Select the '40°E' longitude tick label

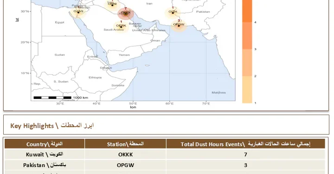pyautogui.click(x=96, y=104)
